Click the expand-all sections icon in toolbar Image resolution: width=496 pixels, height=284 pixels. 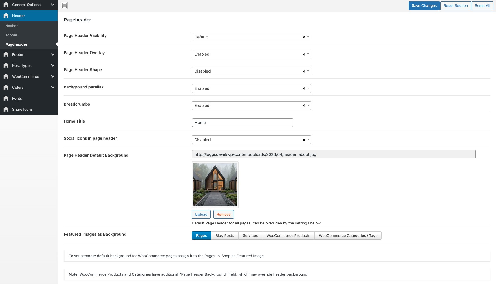pyautogui.click(x=65, y=5)
